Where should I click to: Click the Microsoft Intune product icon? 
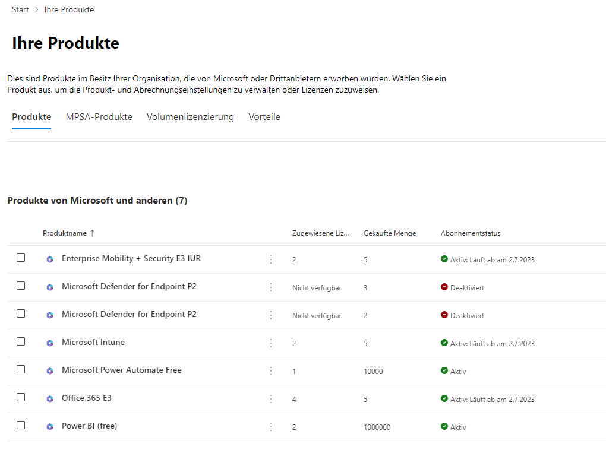tap(50, 343)
